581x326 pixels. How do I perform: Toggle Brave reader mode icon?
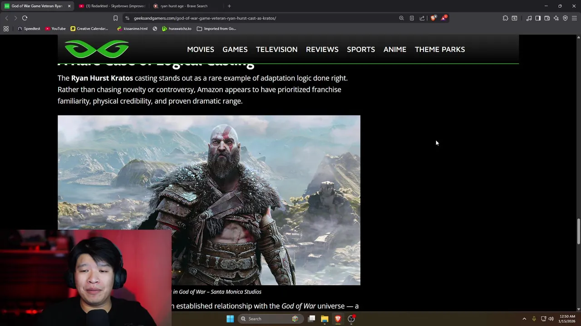[412, 18]
